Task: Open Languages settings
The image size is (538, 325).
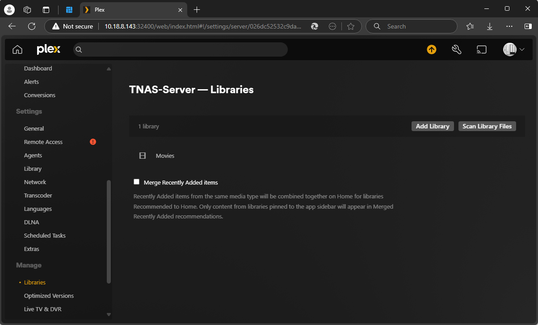Action: click(x=38, y=209)
